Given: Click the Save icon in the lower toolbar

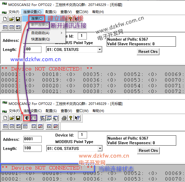Looking at the screenshot, I should tap(18, 118).
